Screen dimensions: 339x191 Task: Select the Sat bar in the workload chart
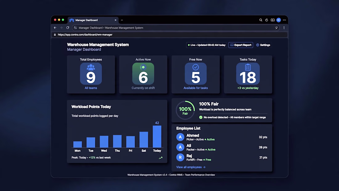click(144, 140)
